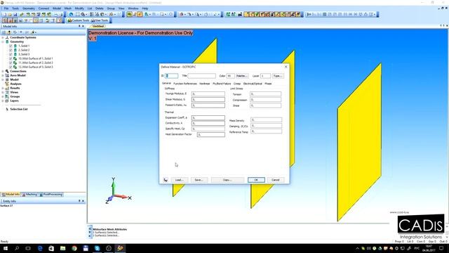Click the Type... button

click(x=278, y=76)
